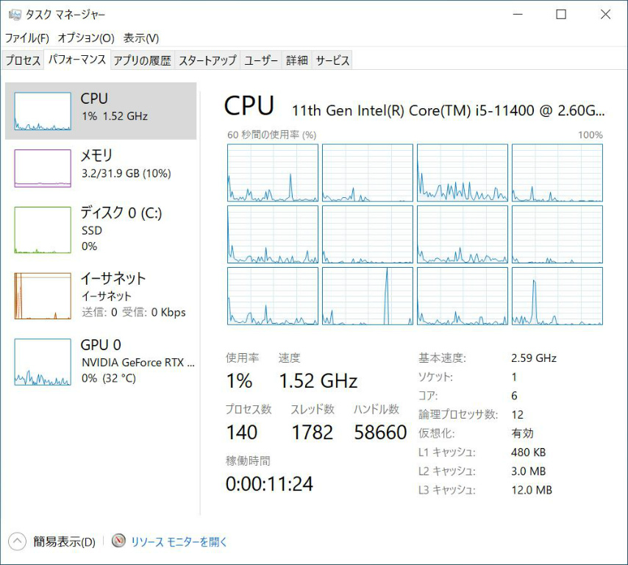Open the 表示(V) menu
Screen dimensions: 628x565
click(141, 38)
